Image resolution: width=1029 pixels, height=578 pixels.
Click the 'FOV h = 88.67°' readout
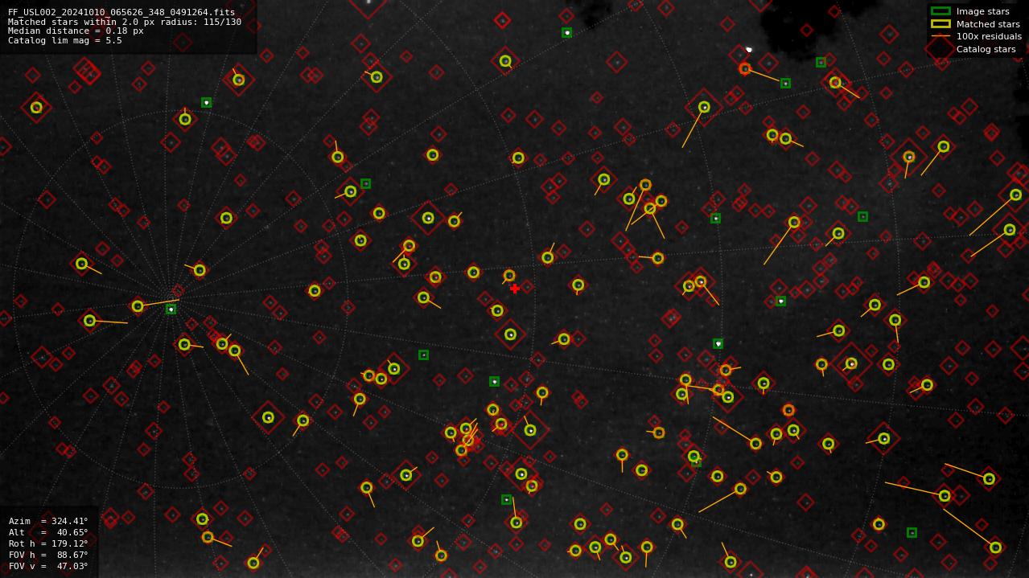click(48, 555)
